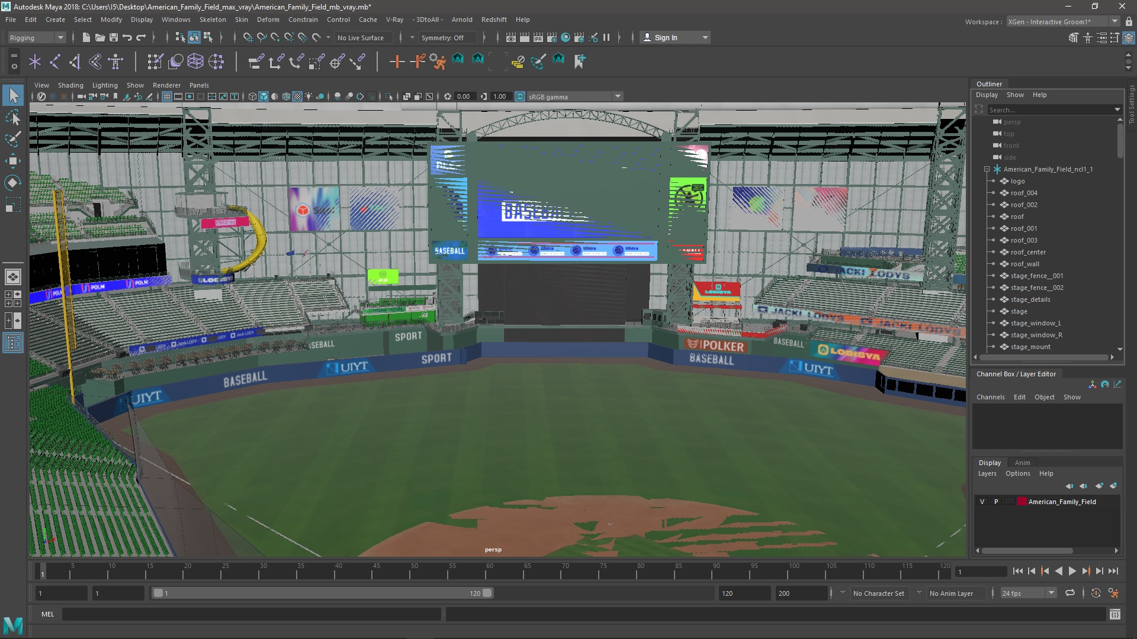Choose the Rotate tool in the toolbox
The width and height of the screenshot is (1137, 639).
13,183
